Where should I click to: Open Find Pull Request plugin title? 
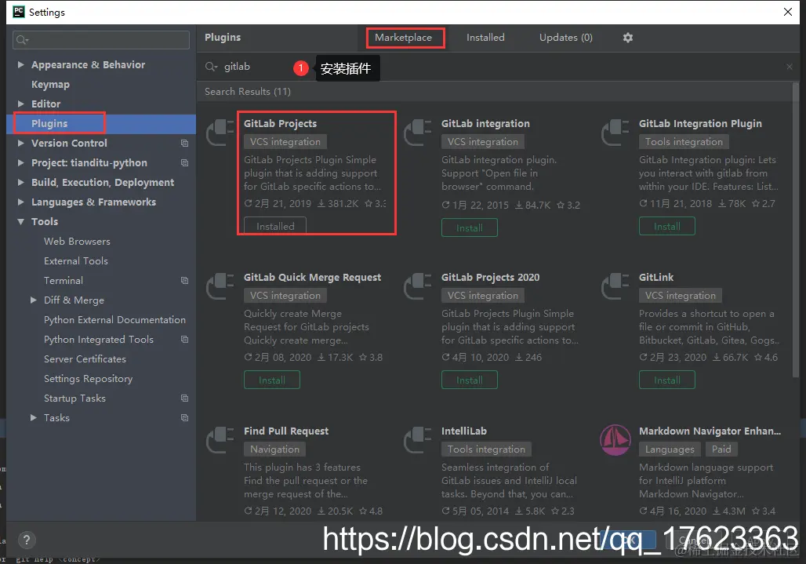coord(286,431)
